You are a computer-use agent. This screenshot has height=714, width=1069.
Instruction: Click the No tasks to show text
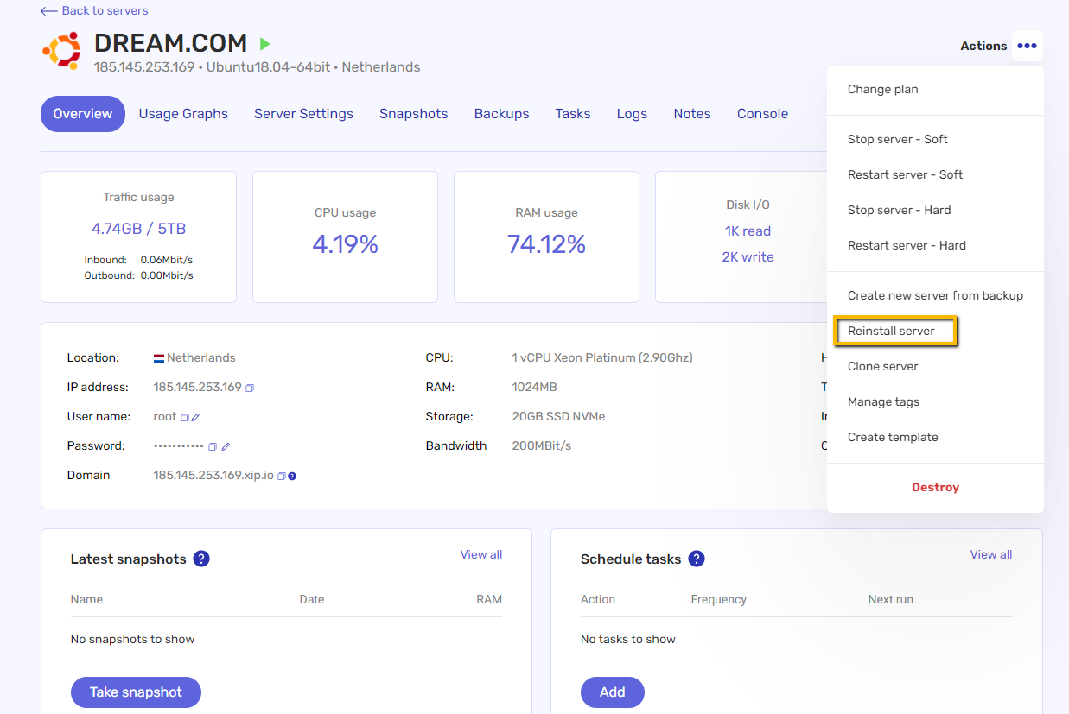(628, 639)
